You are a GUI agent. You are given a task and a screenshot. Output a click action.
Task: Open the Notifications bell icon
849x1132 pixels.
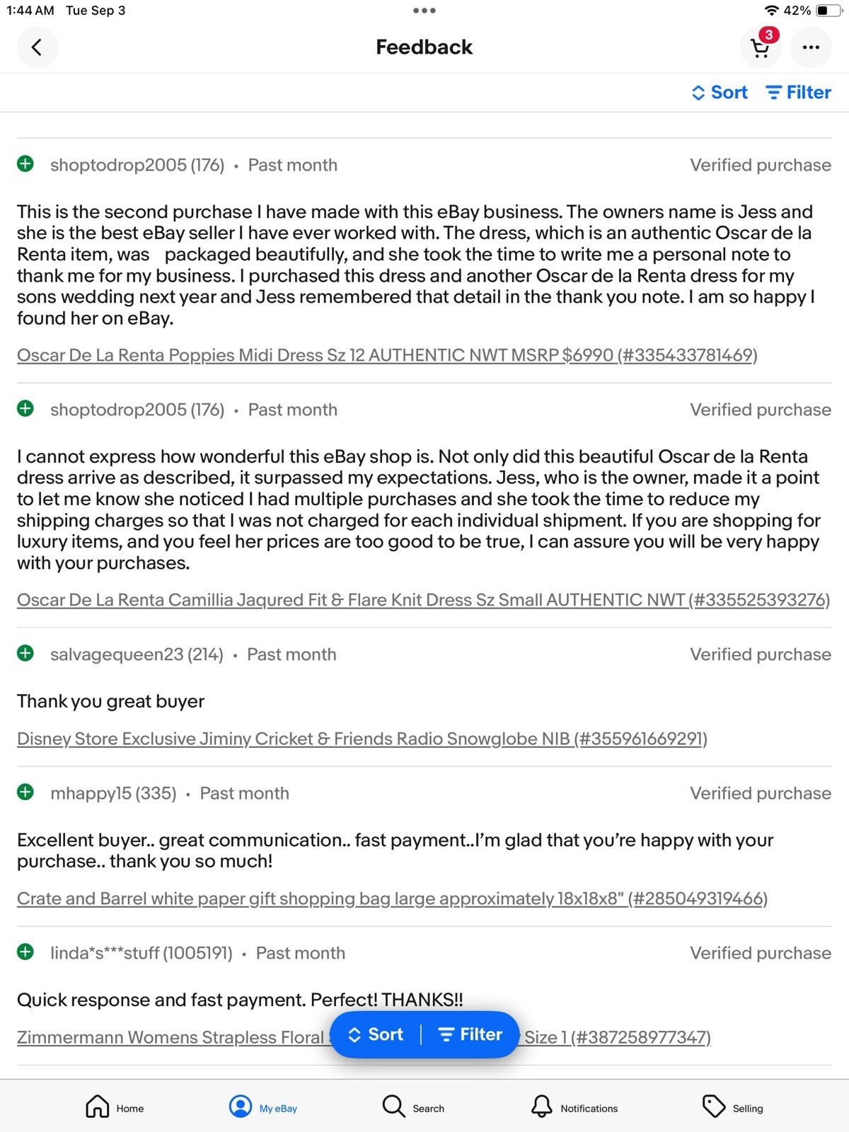[x=541, y=1106]
